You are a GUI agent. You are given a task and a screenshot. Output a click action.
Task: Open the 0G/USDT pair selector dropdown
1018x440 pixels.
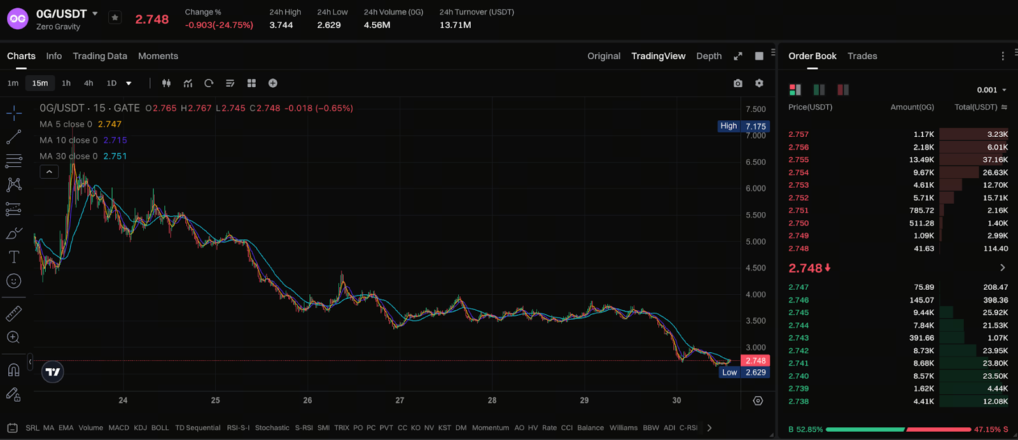(x=95, y=13)
